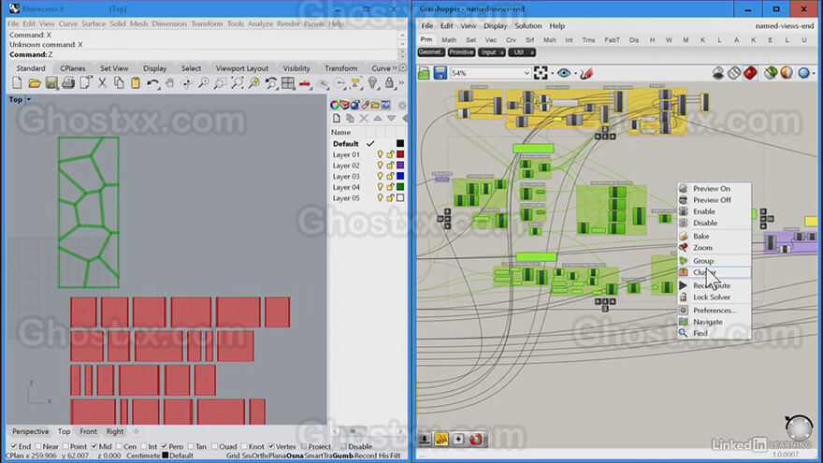
Task: Expand more Rhino toolbar tabs chevron
Action: (x=395, y=68)
